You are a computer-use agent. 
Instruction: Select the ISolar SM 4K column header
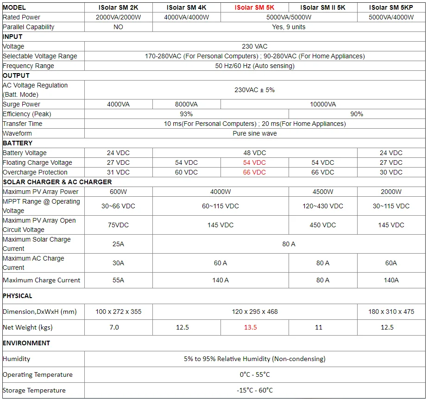tap(186, 7)
